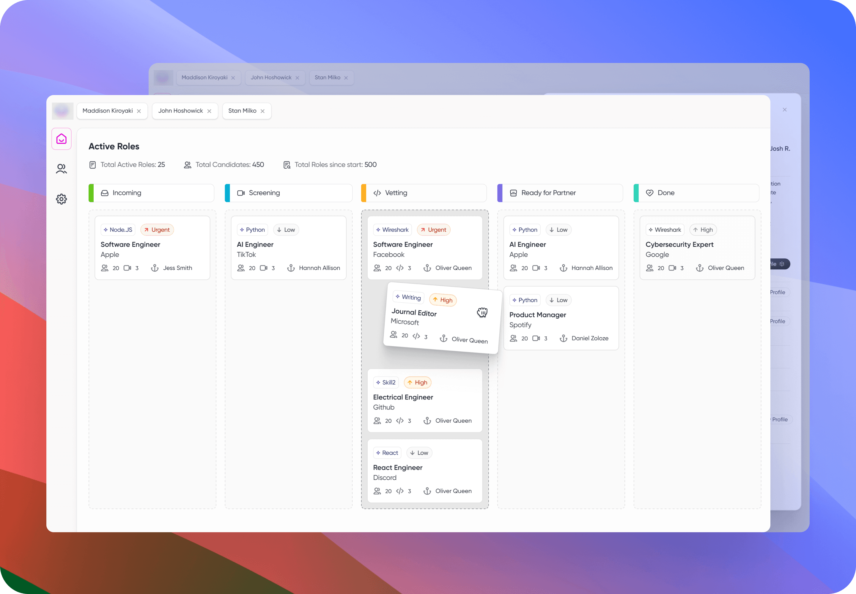The height and width of the screenshot is (594, 856).
Task: Select the Urgent tag on Apple Software Engineer
Action: tap(157, 230)
